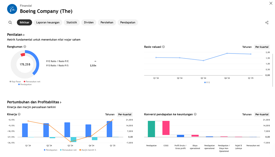Click pink COGS waterfall bar

166,128
